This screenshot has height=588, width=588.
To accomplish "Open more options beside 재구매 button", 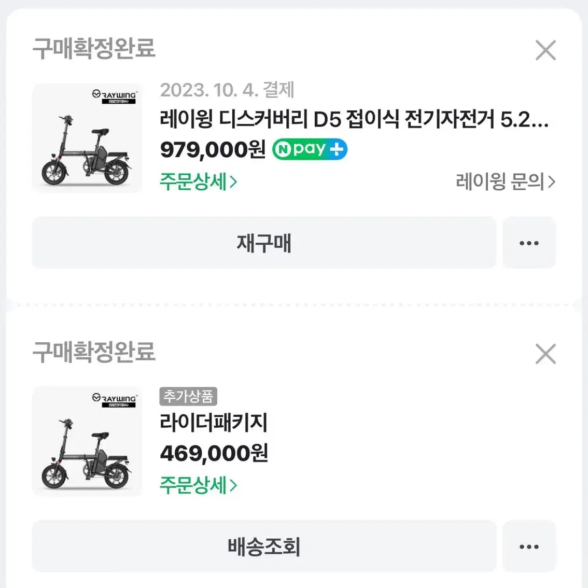I will (x=529, y=243).
